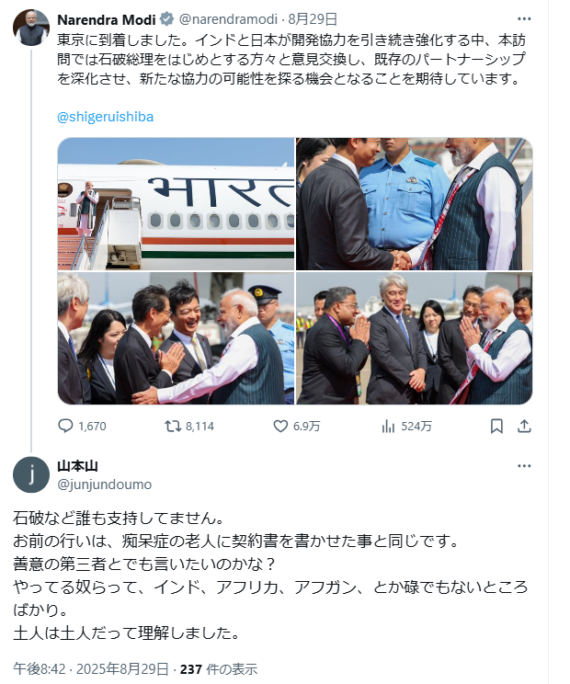
Task: Open the 8月29日 post date link
Action: pos(313,19)
